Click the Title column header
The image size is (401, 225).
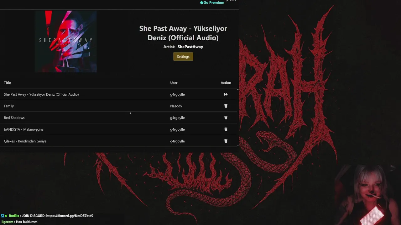(8, 83)
